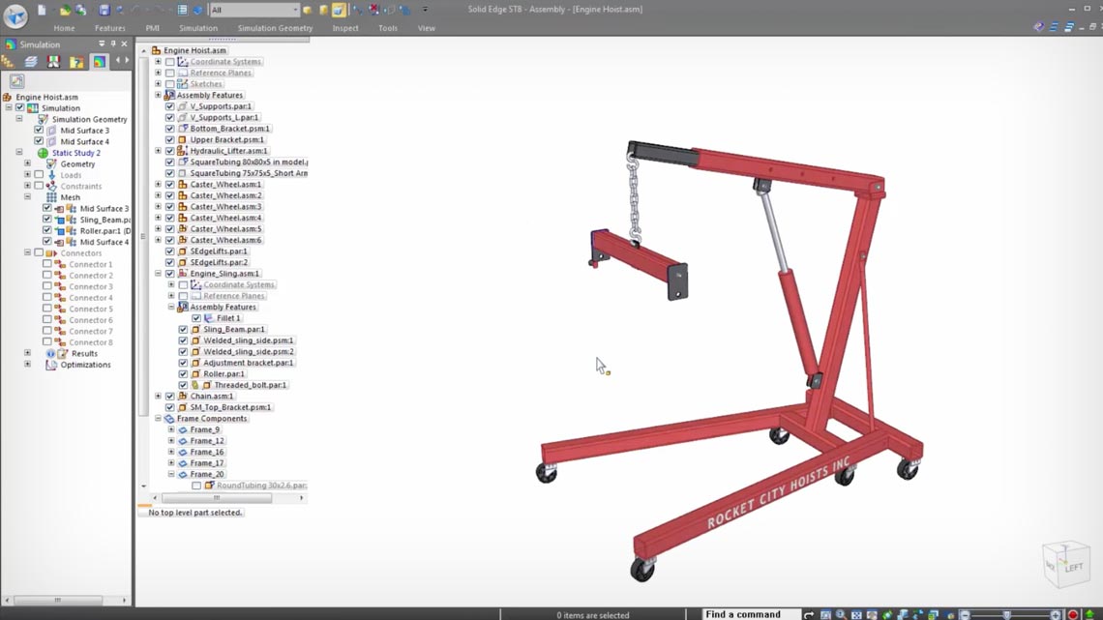Screen dimensions: 1103x620
Task: Click the zoom slider in the status bar
Action: click(x=1006, y=614)
